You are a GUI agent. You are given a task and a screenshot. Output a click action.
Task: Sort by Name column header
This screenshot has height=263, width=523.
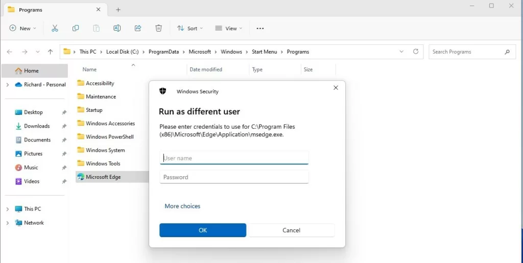pos(89,69)
